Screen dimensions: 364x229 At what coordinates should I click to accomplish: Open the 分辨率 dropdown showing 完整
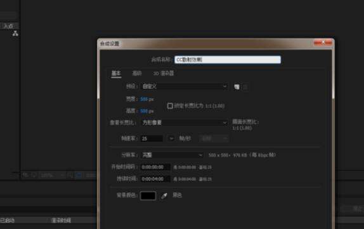172,155
